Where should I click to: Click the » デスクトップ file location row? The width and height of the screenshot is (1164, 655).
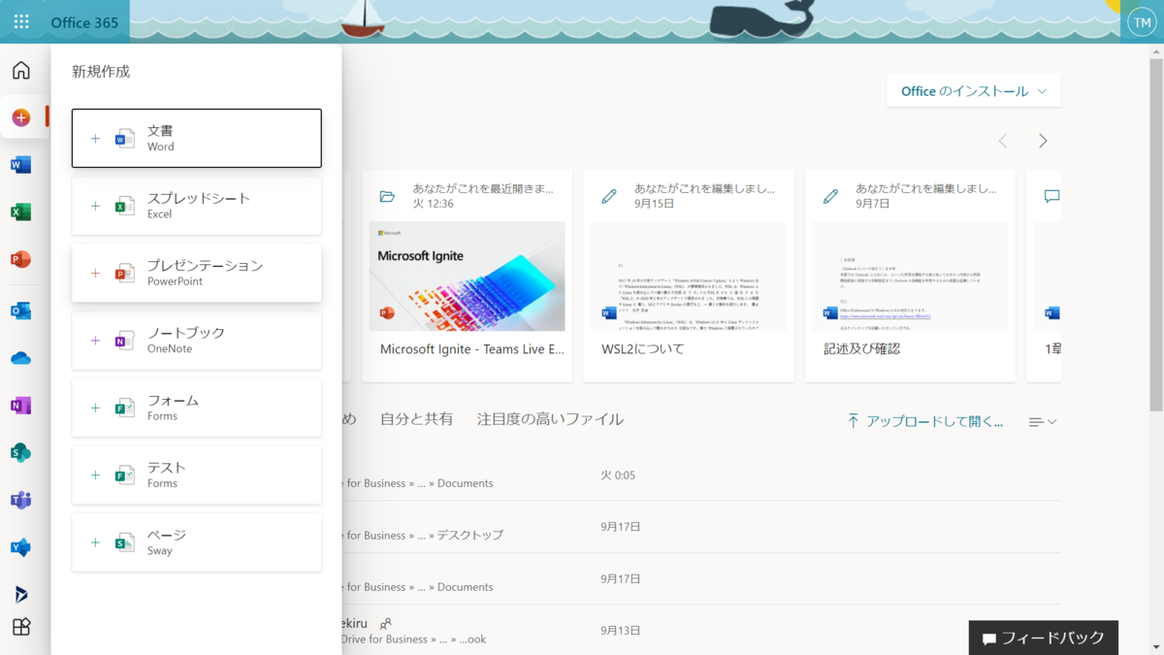700,528
